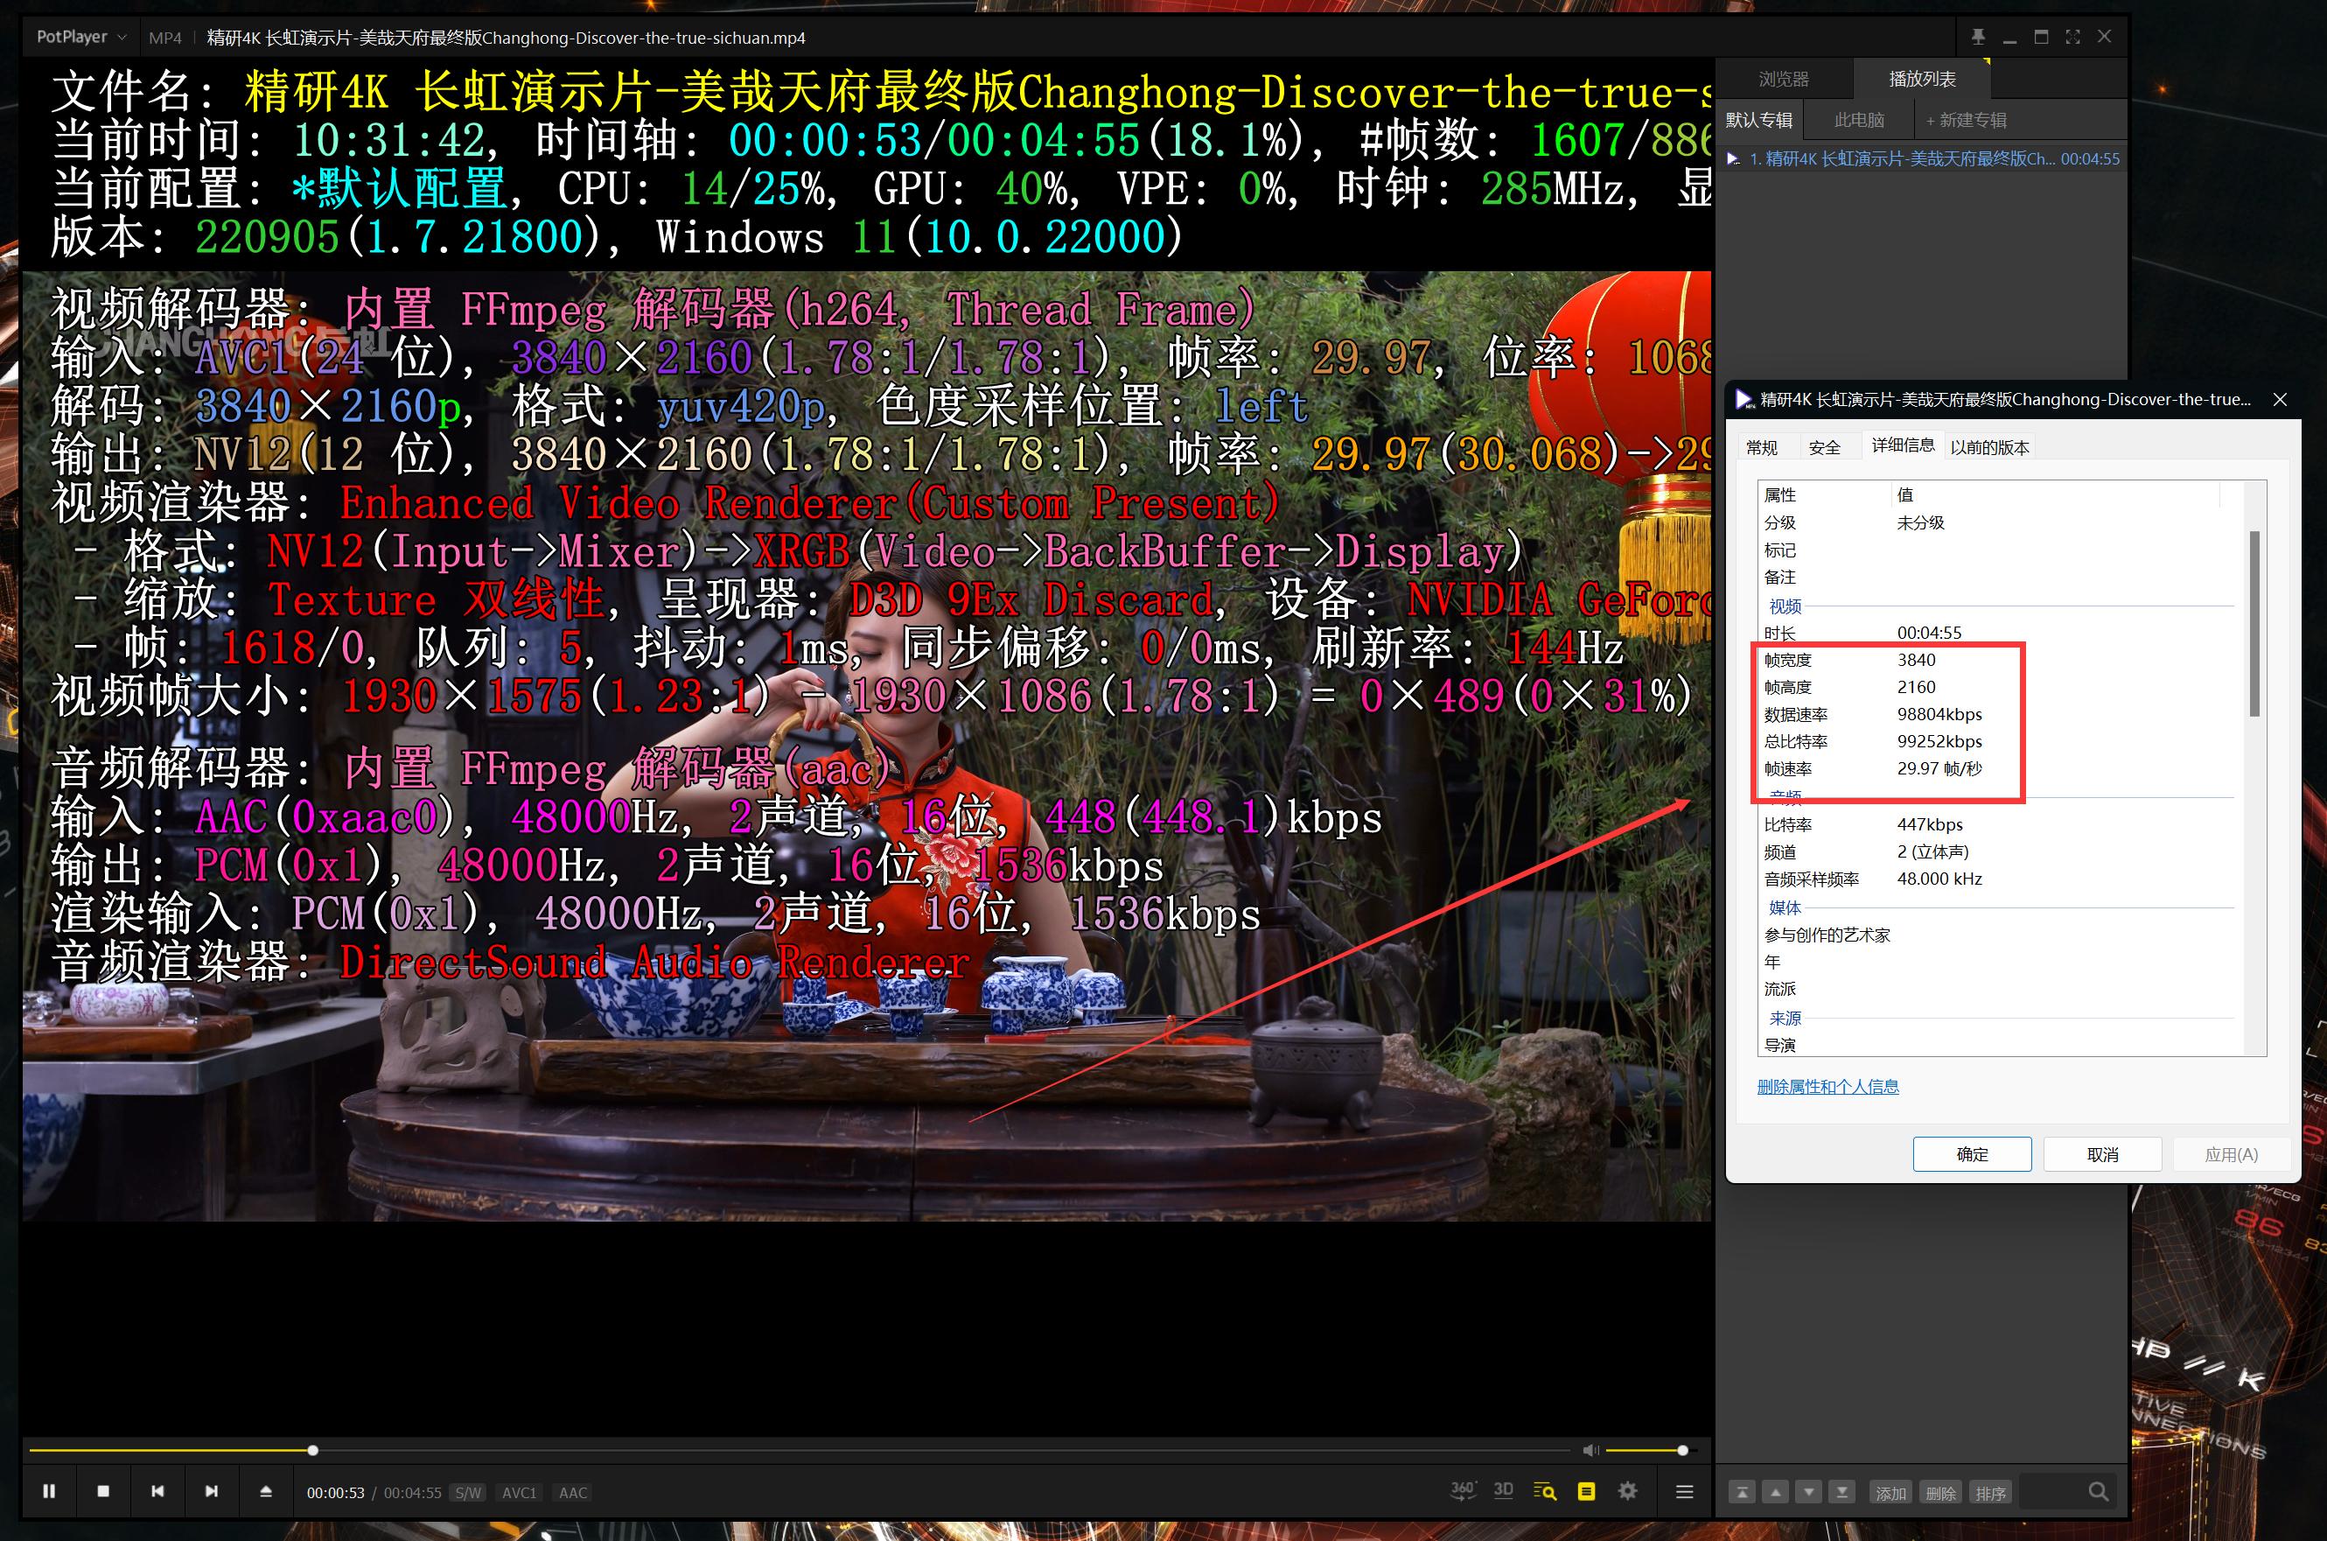2327x1541 pixels.
Task: Enable 360-degree video mode
Action: [1463, 1490]
